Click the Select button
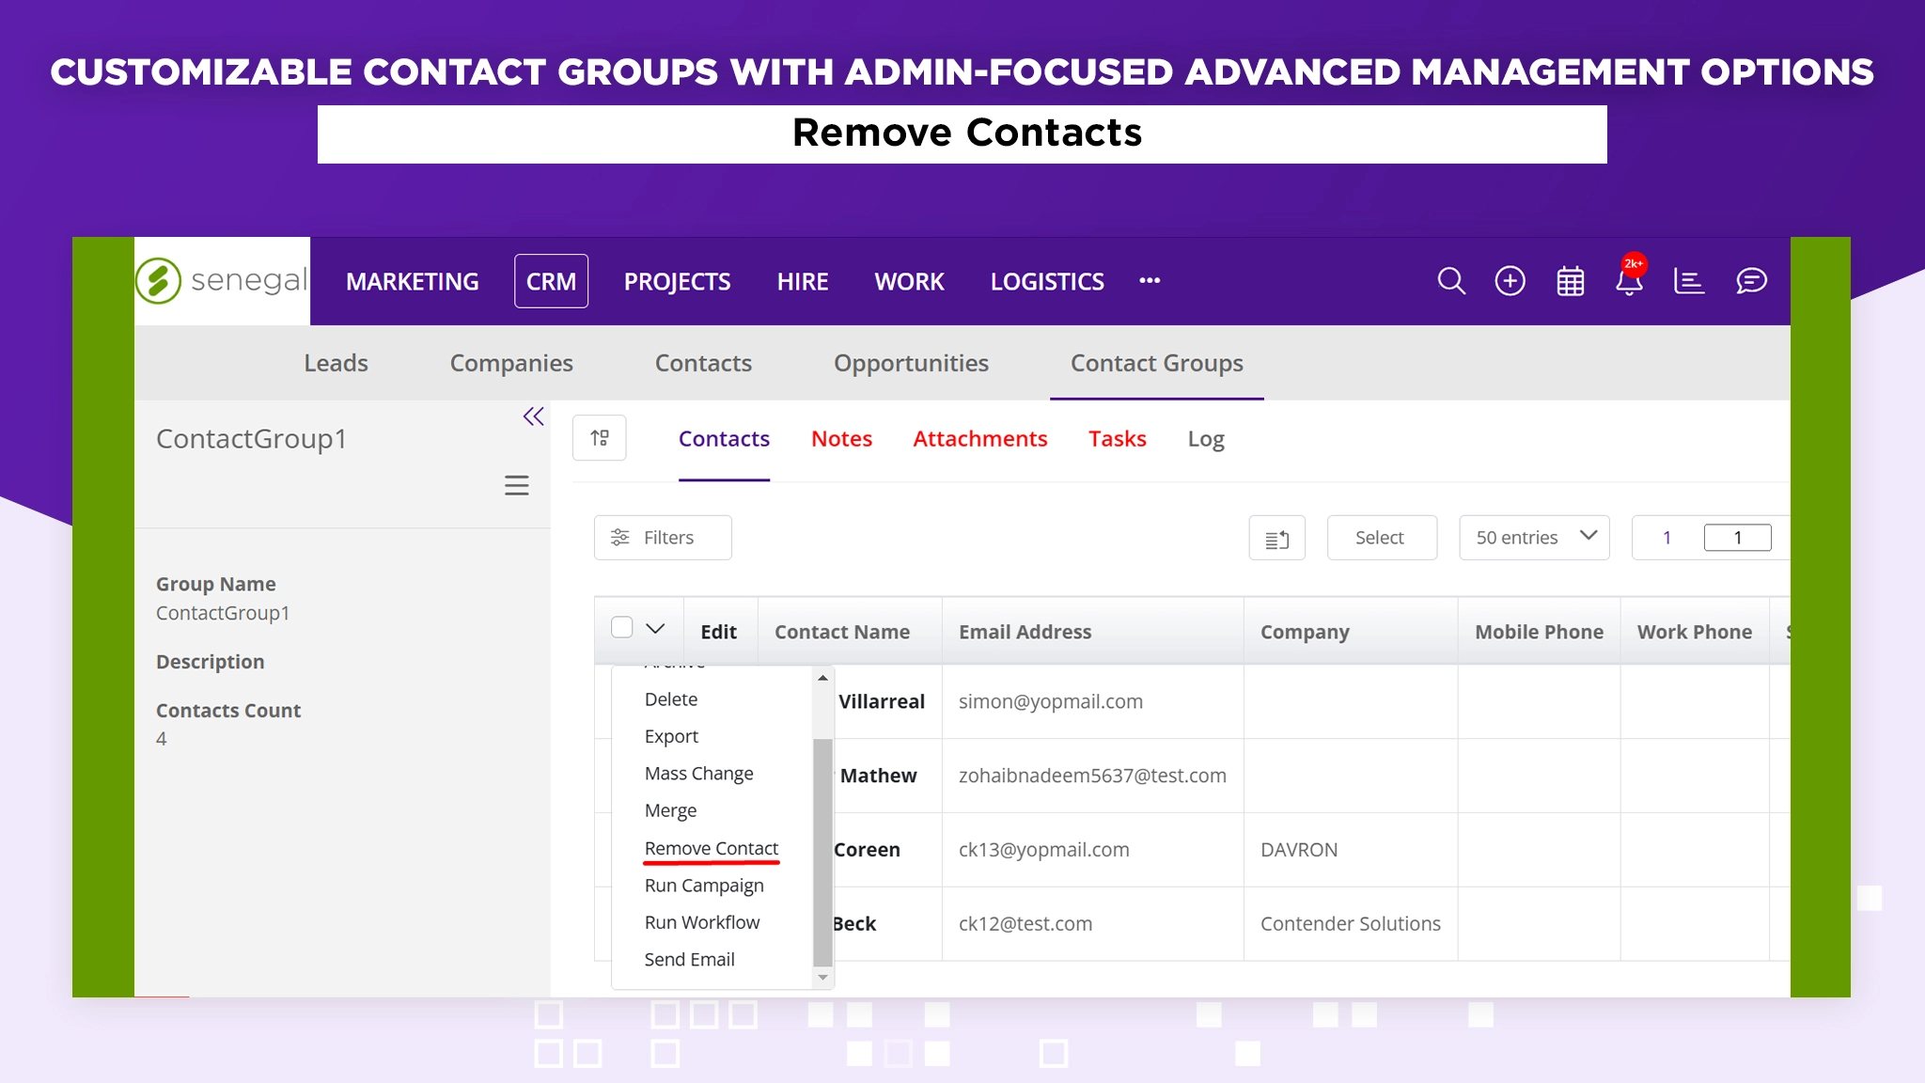The width and height of the screenshot is (1925, 1083). pyautogui.click(x=1381, y=538)
